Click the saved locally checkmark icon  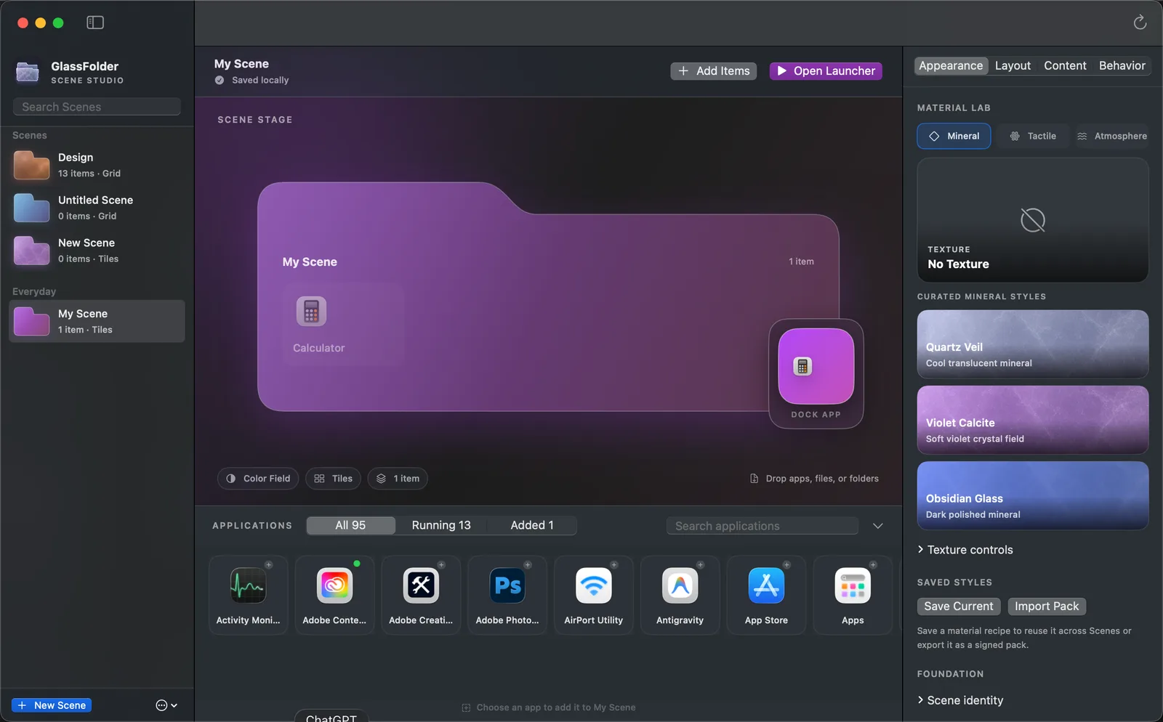(x=220, y=80)
